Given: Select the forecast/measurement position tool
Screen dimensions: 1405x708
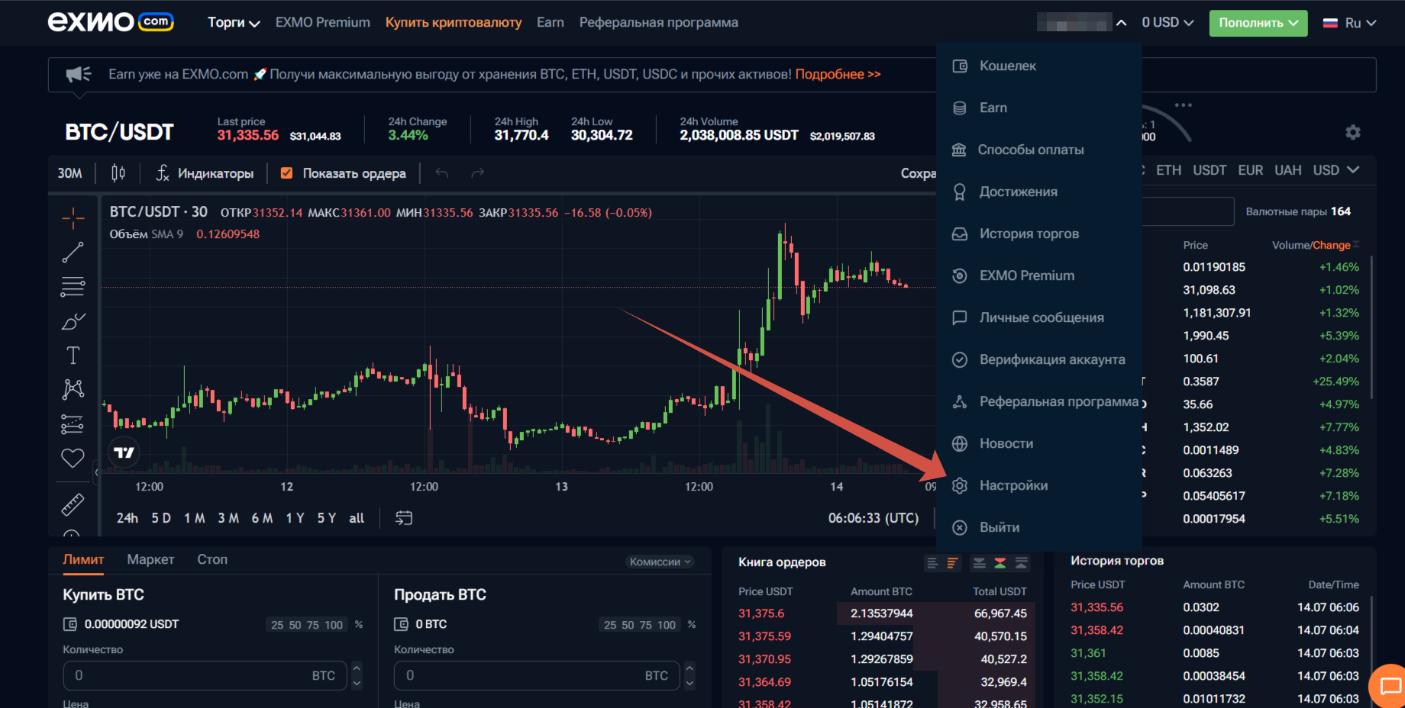Looking at the screenshot, I should click(73, 424).
